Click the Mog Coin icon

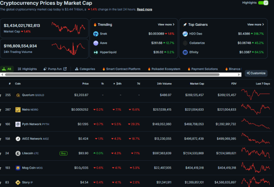pos(18,168)
